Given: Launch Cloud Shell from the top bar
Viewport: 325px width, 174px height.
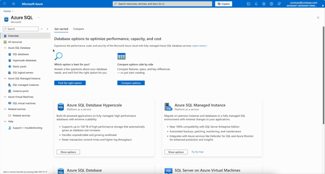Looking at the screenshot, I should [249, 4].
